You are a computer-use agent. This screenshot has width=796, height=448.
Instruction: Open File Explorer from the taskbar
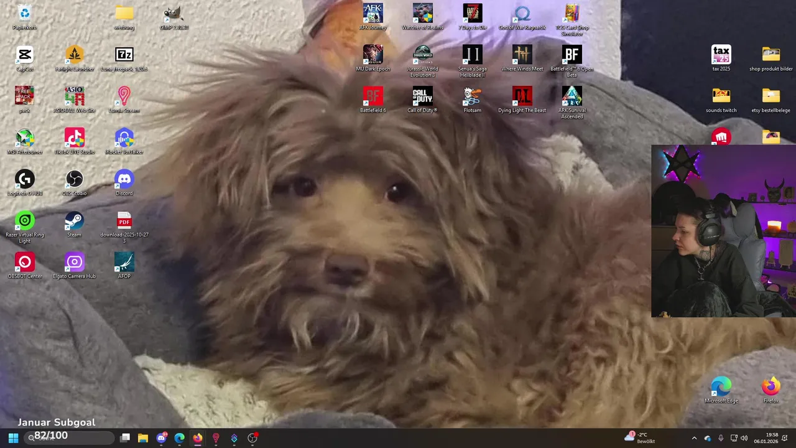(x=143, y=438)
